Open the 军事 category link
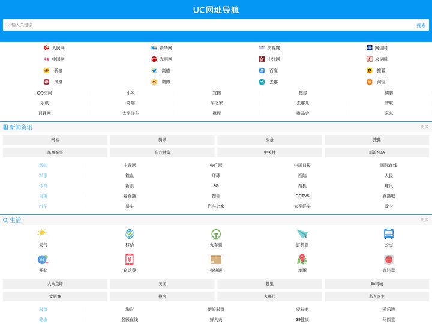The image size is (432, 324). [x=43, y=175]
